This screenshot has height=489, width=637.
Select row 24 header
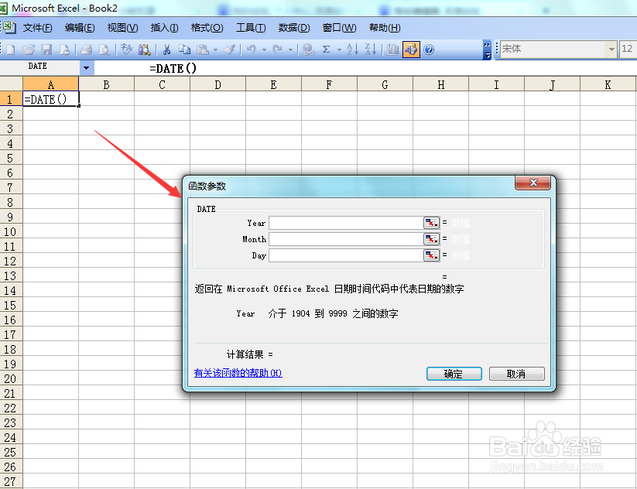[x=11, y=438]
